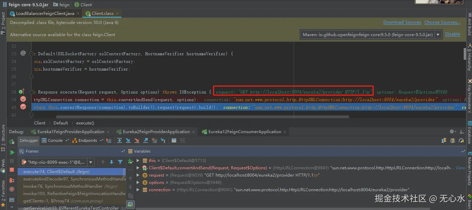This screenshot has height=210, width=472.
Task: Expand the convertAndSend result node
Action: coord(138,168)
